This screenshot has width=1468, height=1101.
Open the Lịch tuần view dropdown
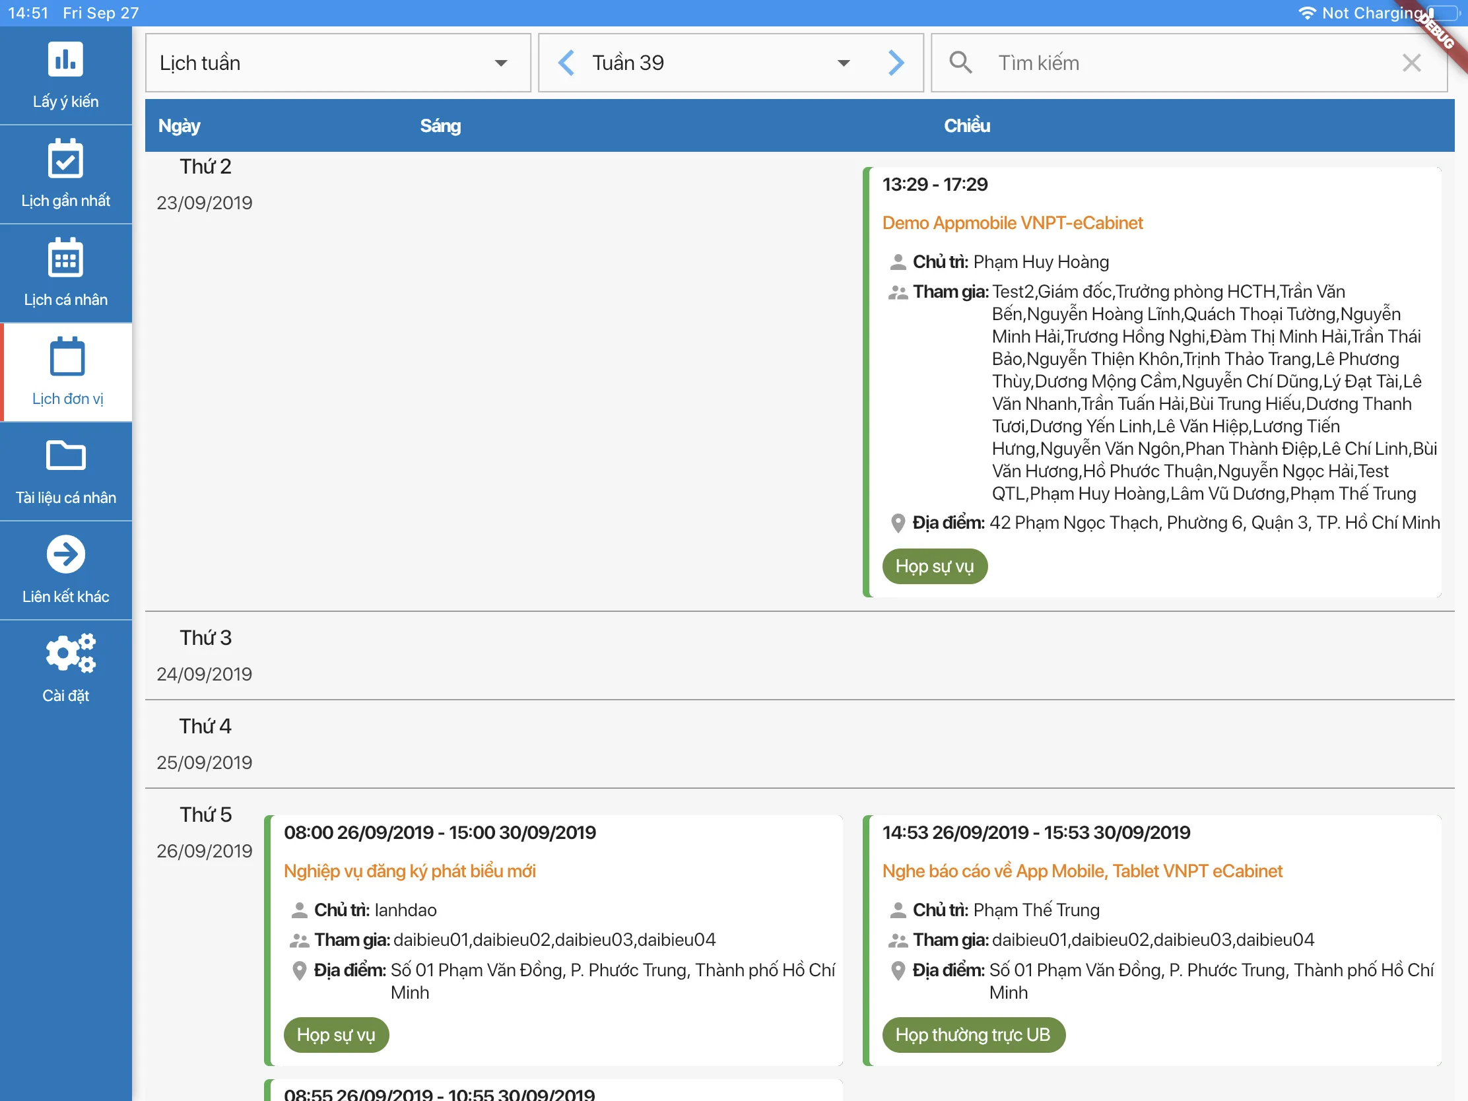338,63
